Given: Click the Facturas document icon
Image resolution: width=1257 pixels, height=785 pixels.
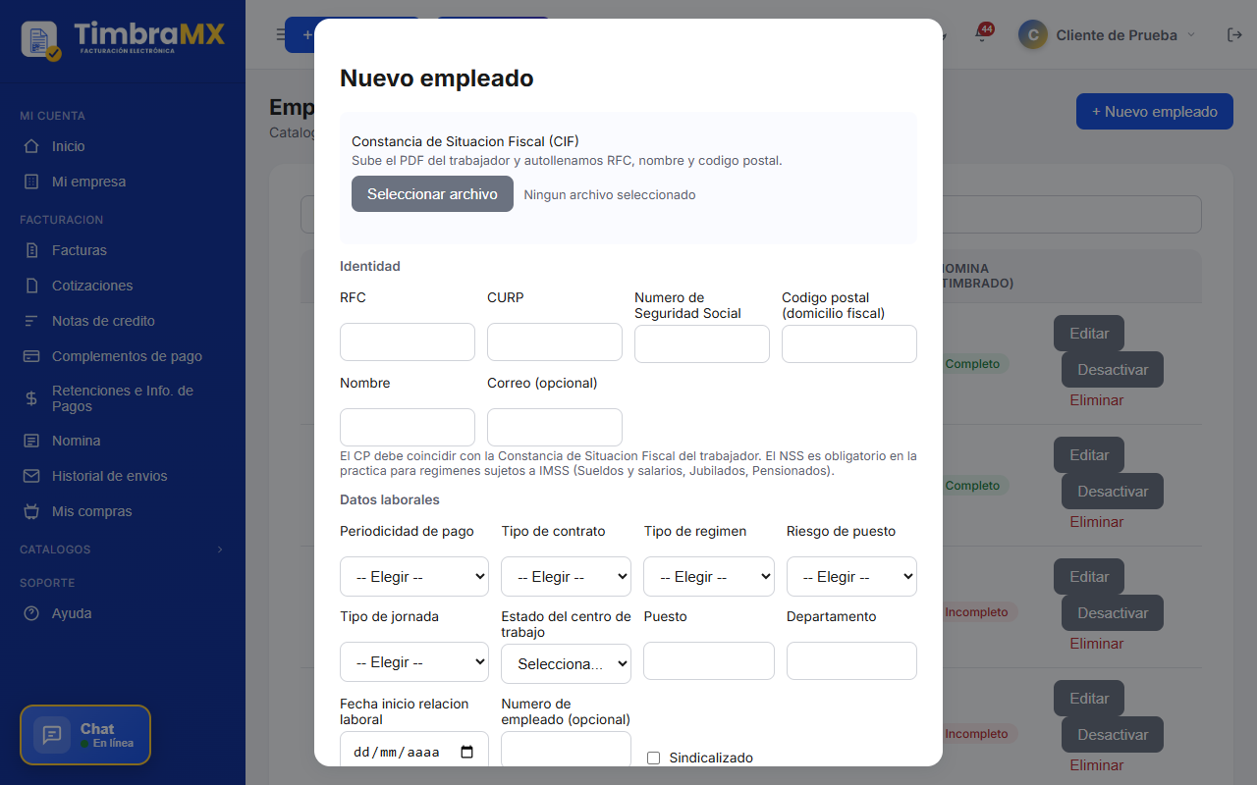Looking at the screenshot, I should click(31, 250).
